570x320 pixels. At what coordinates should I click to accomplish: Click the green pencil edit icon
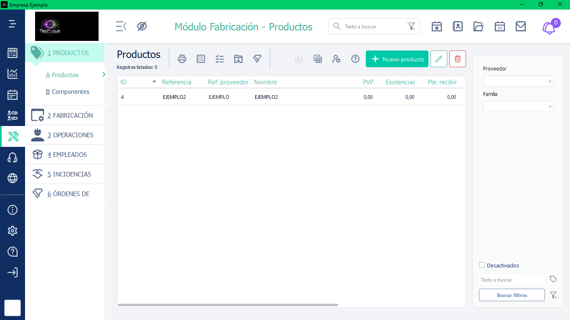click(x=438, y=59)
